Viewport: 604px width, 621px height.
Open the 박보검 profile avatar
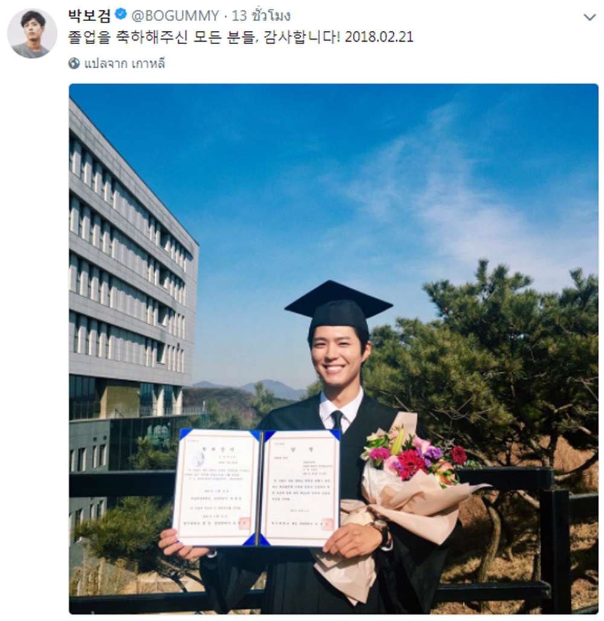pyautogui.click(x=31, y=33)
